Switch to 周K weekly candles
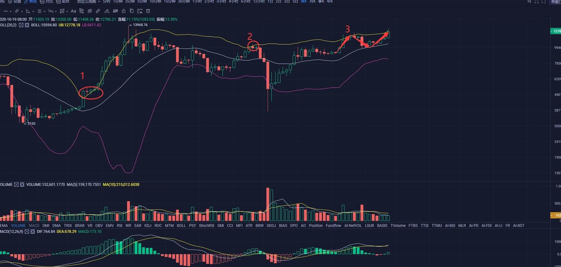 click(x=304, y=1)
